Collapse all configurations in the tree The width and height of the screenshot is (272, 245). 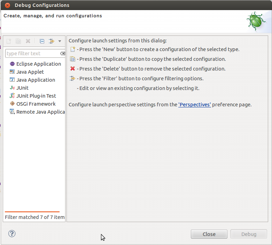[42, 41]
